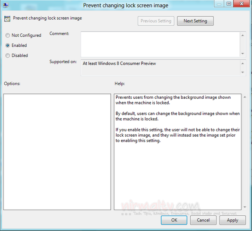Click the policy setting icon beside the heading

7,19
